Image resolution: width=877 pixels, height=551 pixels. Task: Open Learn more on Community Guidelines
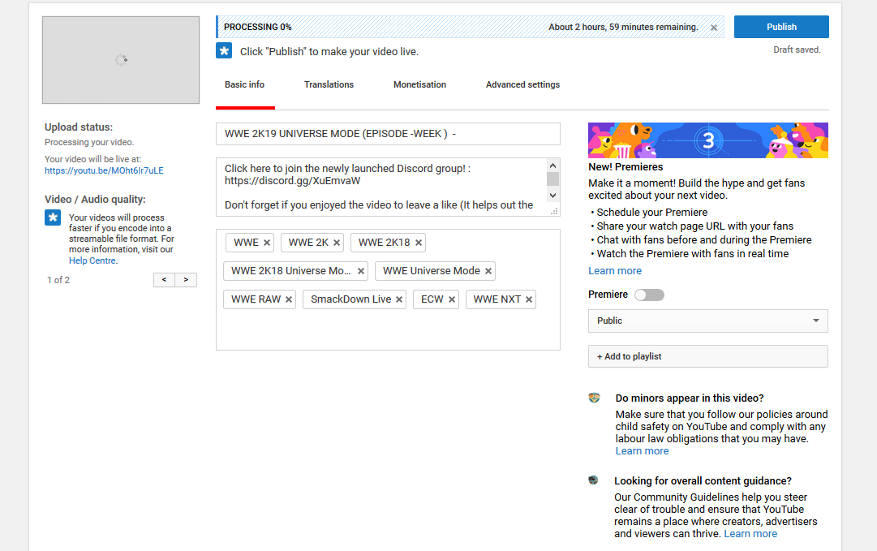[750, 534]
